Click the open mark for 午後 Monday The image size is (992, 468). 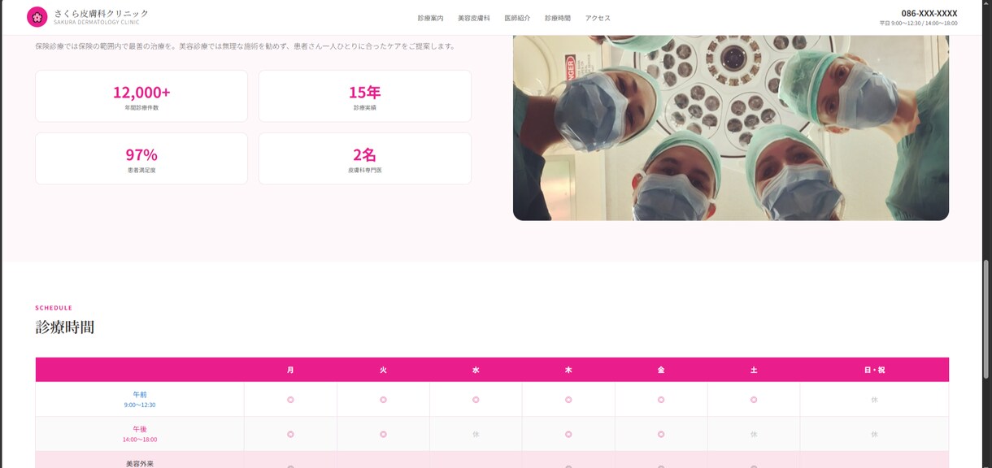click(x=290, y=435)
